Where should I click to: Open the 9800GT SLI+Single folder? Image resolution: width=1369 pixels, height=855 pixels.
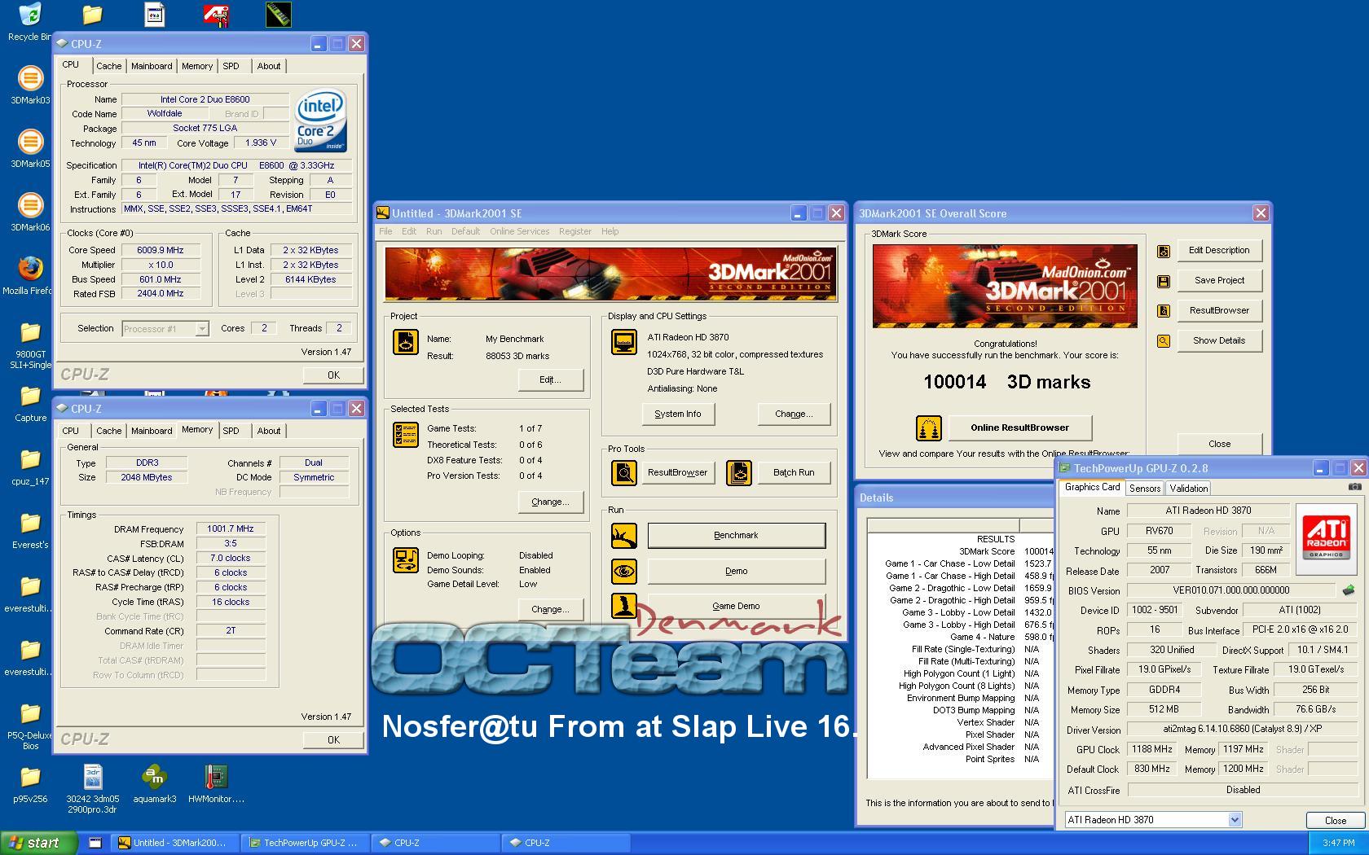pyautogui.click(x=30, y=344)
